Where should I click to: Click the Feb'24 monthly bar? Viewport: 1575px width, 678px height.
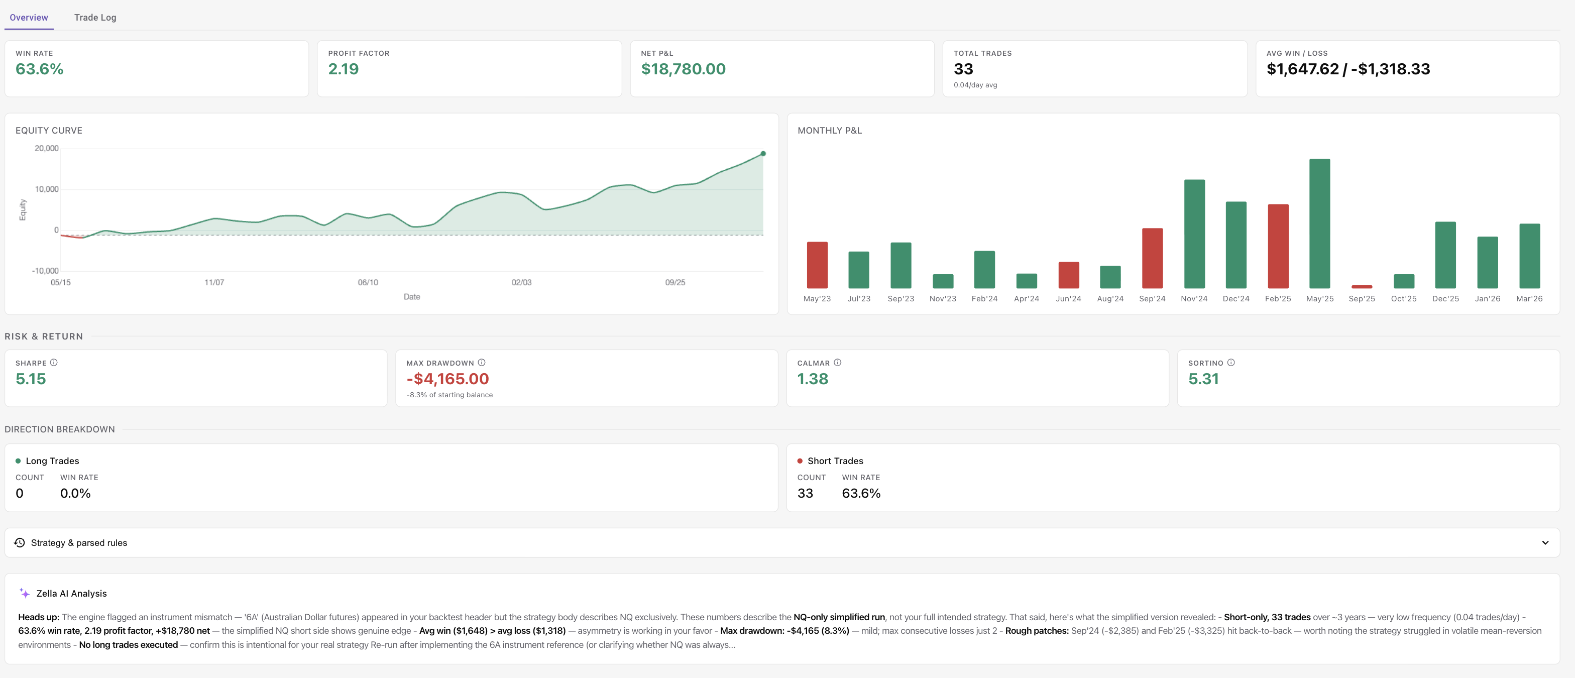pyautogui.click(x=984, y=270)
